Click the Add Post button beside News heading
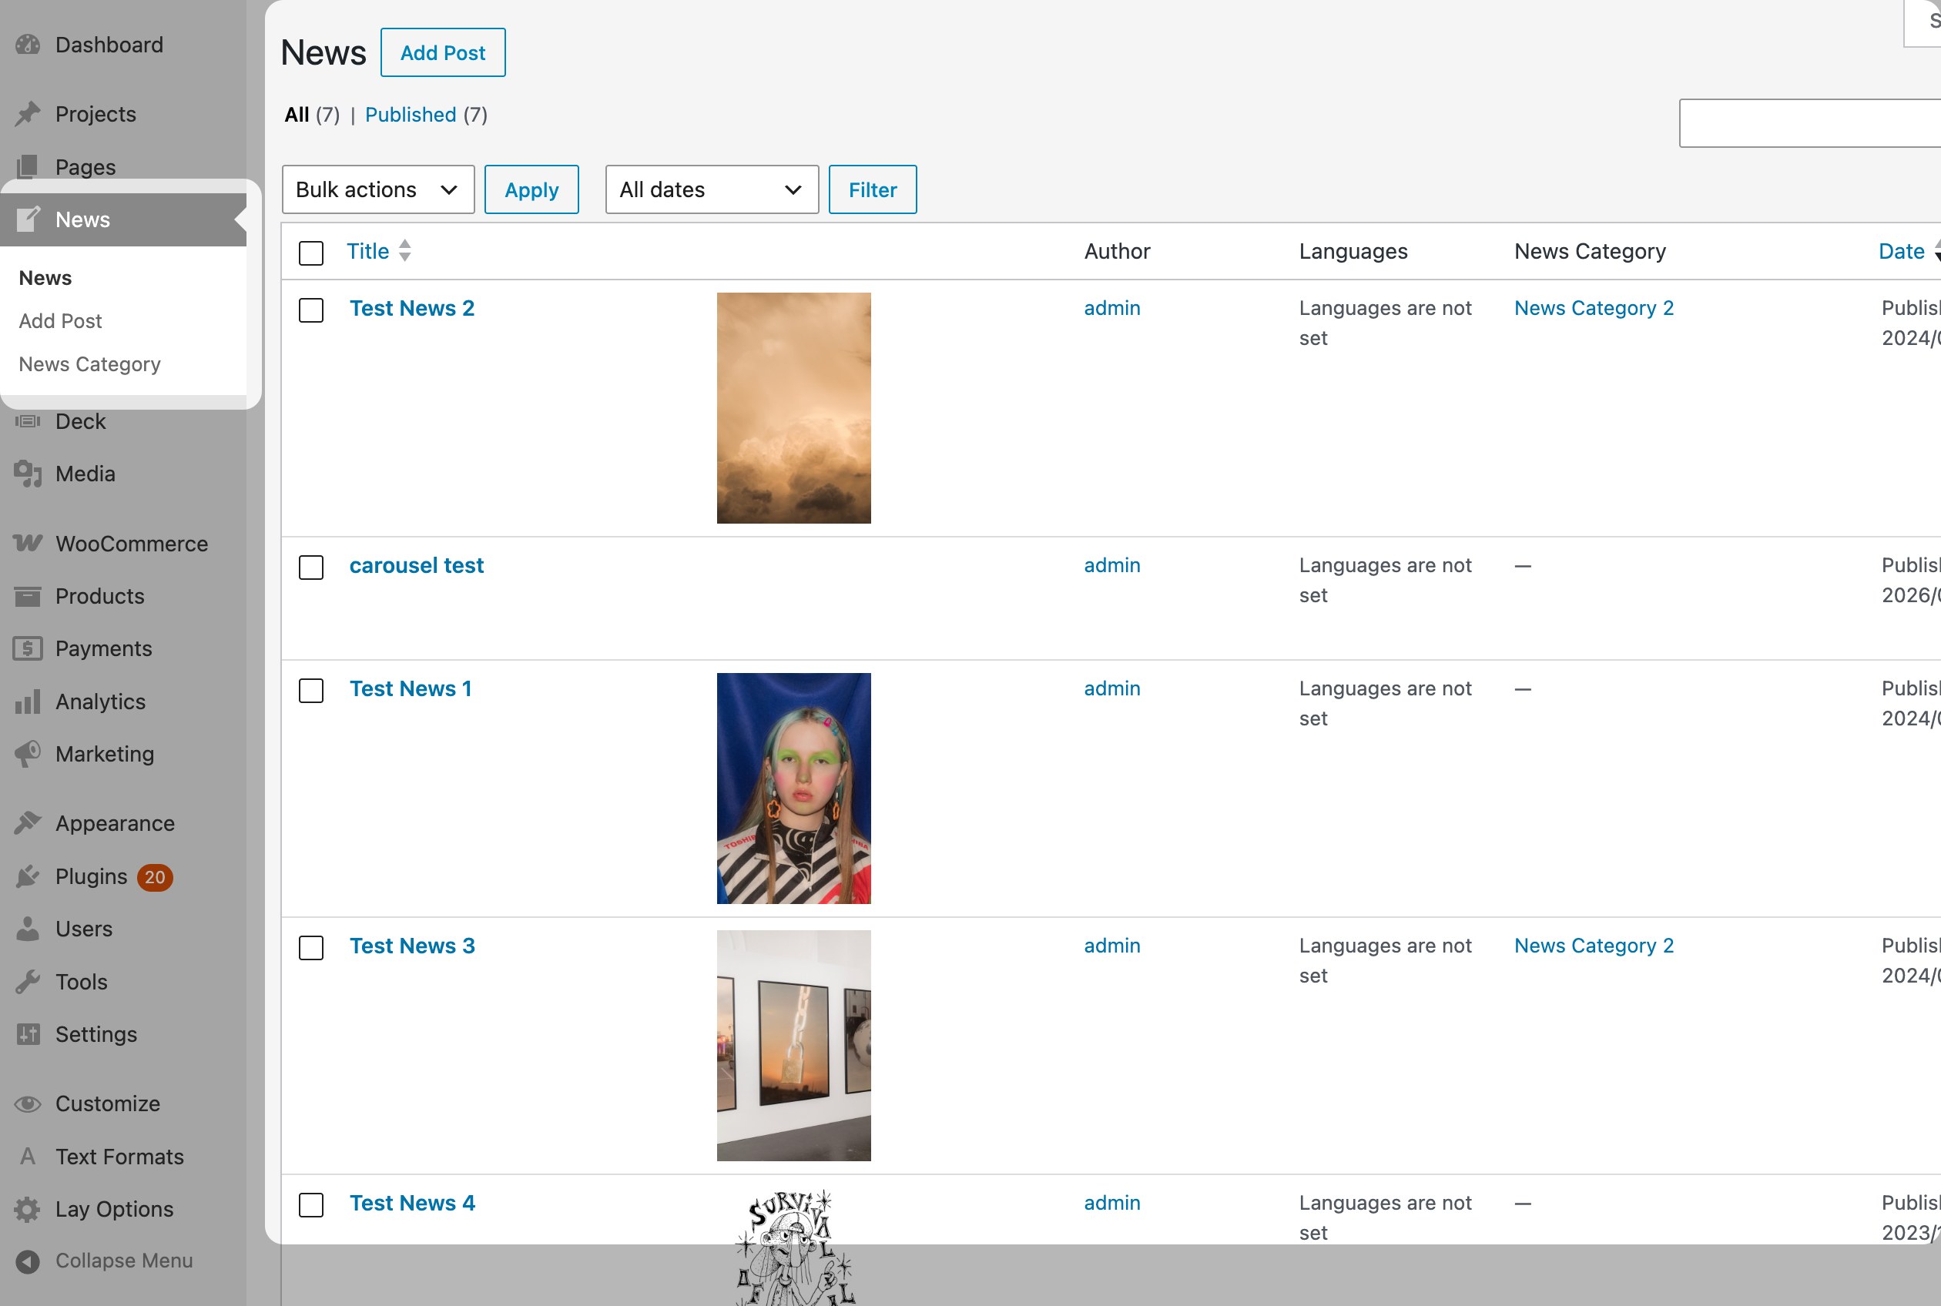 pos(443,52)
